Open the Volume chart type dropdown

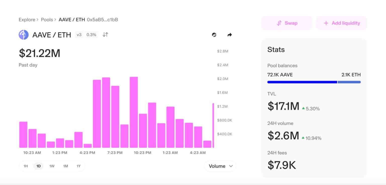[x=220, y=166]
